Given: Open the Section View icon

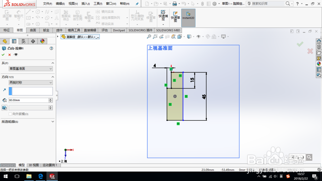Looking at the screenshot, I should pyautogui.click(x=167, y=37).
